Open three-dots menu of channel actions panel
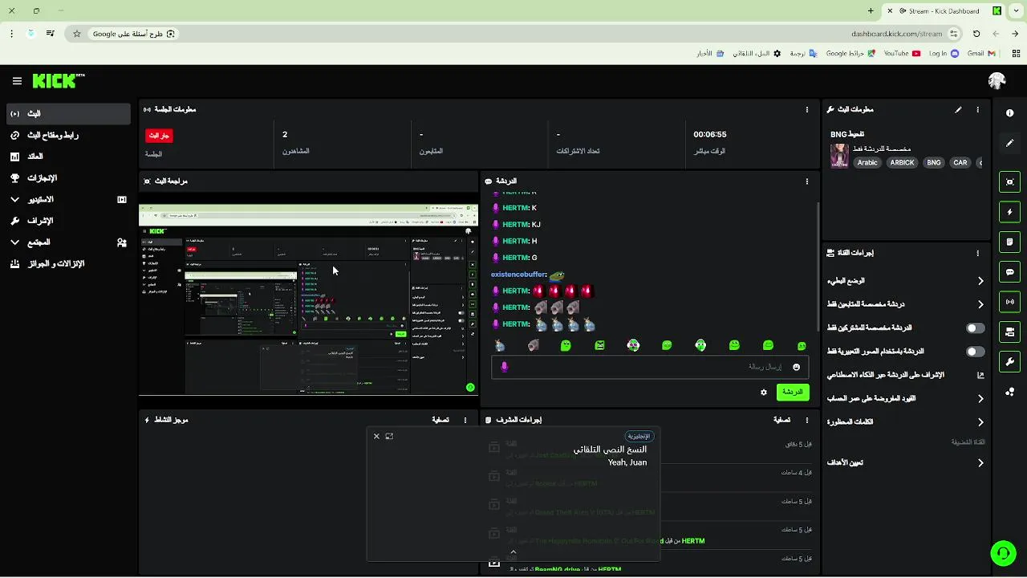The width and height of the screenshot is (1027, 578). [x=977, y=253]
